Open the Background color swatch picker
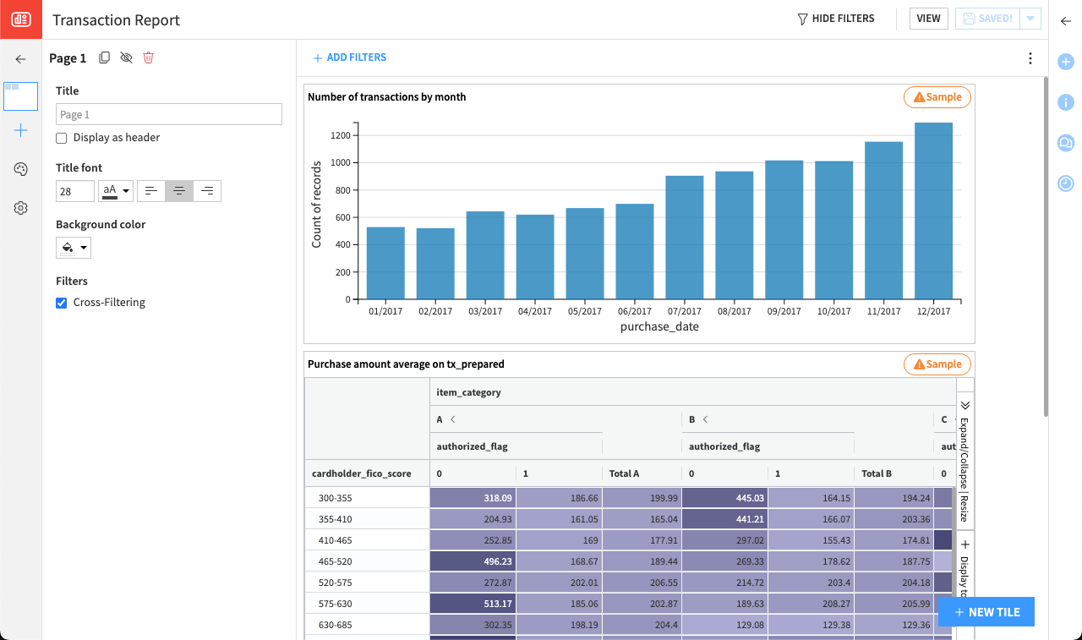Viewport: 1082px width, 640px height. tap(74, 248)
